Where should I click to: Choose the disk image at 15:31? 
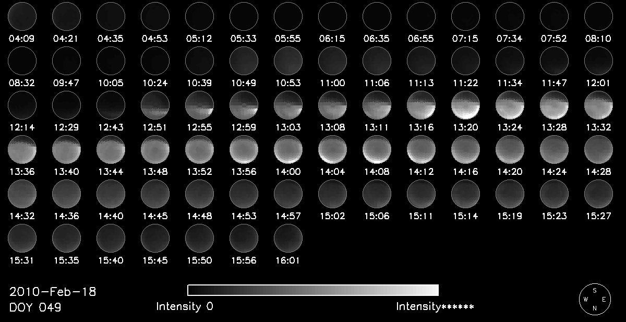(x=22, y=238)
